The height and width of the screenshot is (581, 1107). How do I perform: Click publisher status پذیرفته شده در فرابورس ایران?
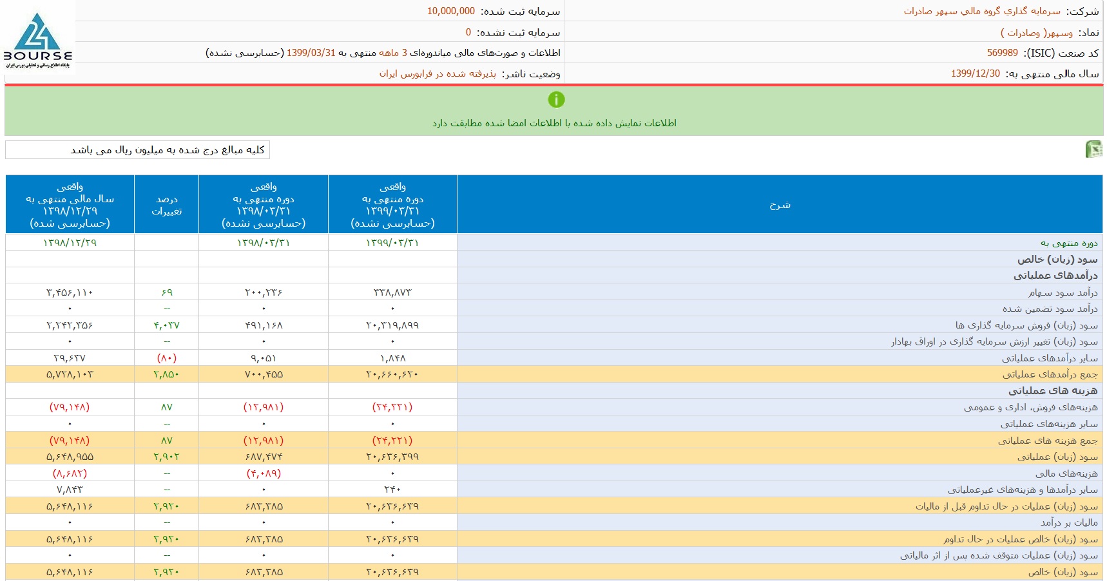438,73
